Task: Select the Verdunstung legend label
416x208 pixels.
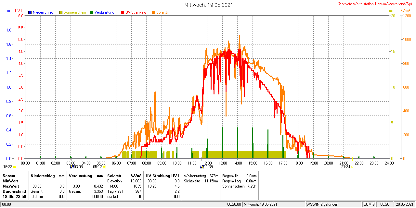Action: (x=104, y=12)
